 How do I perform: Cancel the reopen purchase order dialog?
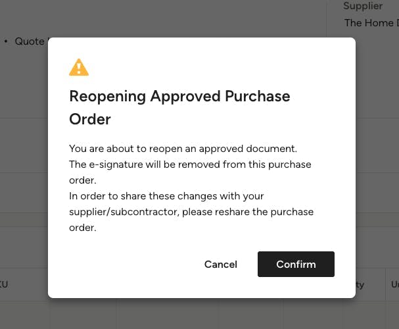click(x=220, y=264)
